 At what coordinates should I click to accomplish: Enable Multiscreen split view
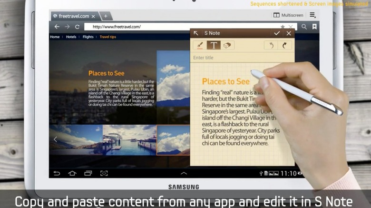pyautogui.click(x=288, y=15)
